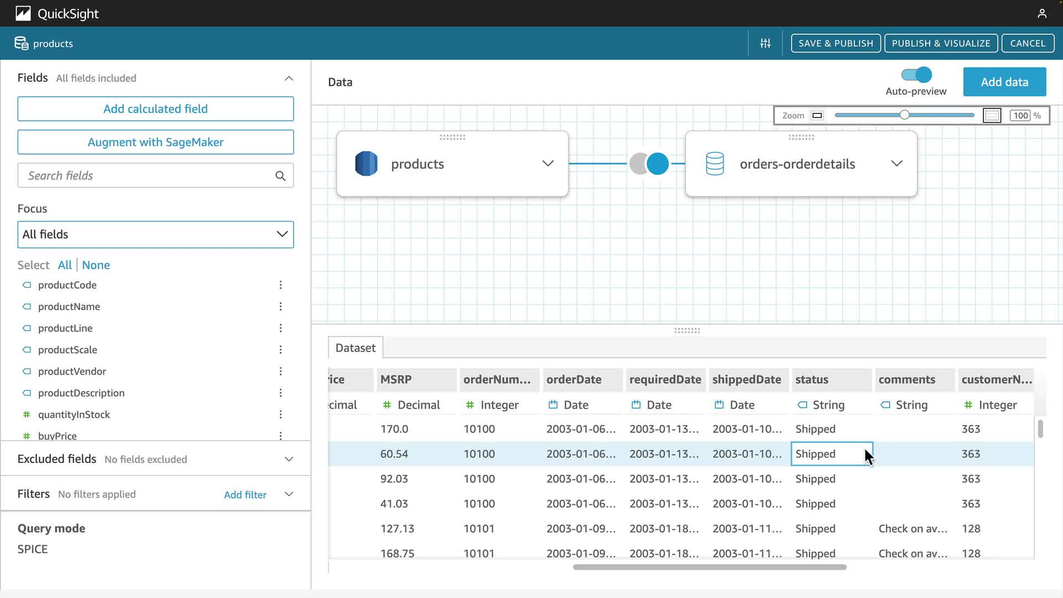
Task: Click the Add calculated field button
Action: pos(156,109)
